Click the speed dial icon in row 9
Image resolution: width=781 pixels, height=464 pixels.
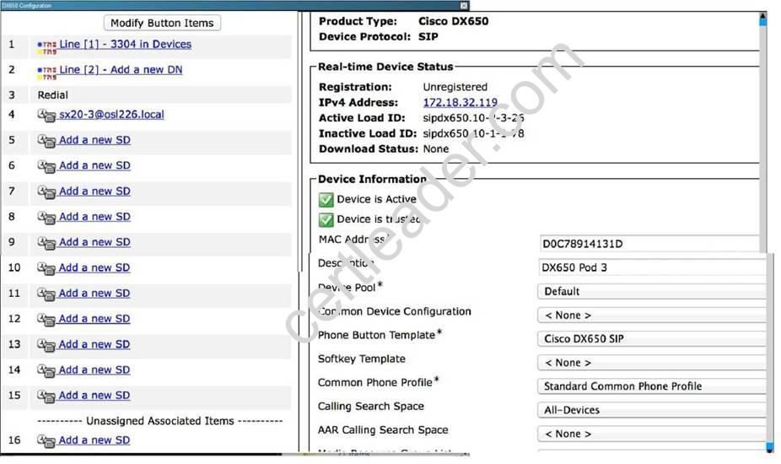46,243
